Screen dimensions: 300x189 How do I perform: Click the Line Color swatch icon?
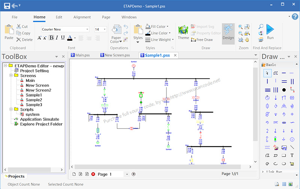click(148, 33)
